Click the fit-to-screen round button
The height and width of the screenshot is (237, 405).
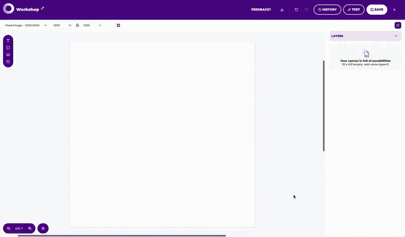(43, 228)
